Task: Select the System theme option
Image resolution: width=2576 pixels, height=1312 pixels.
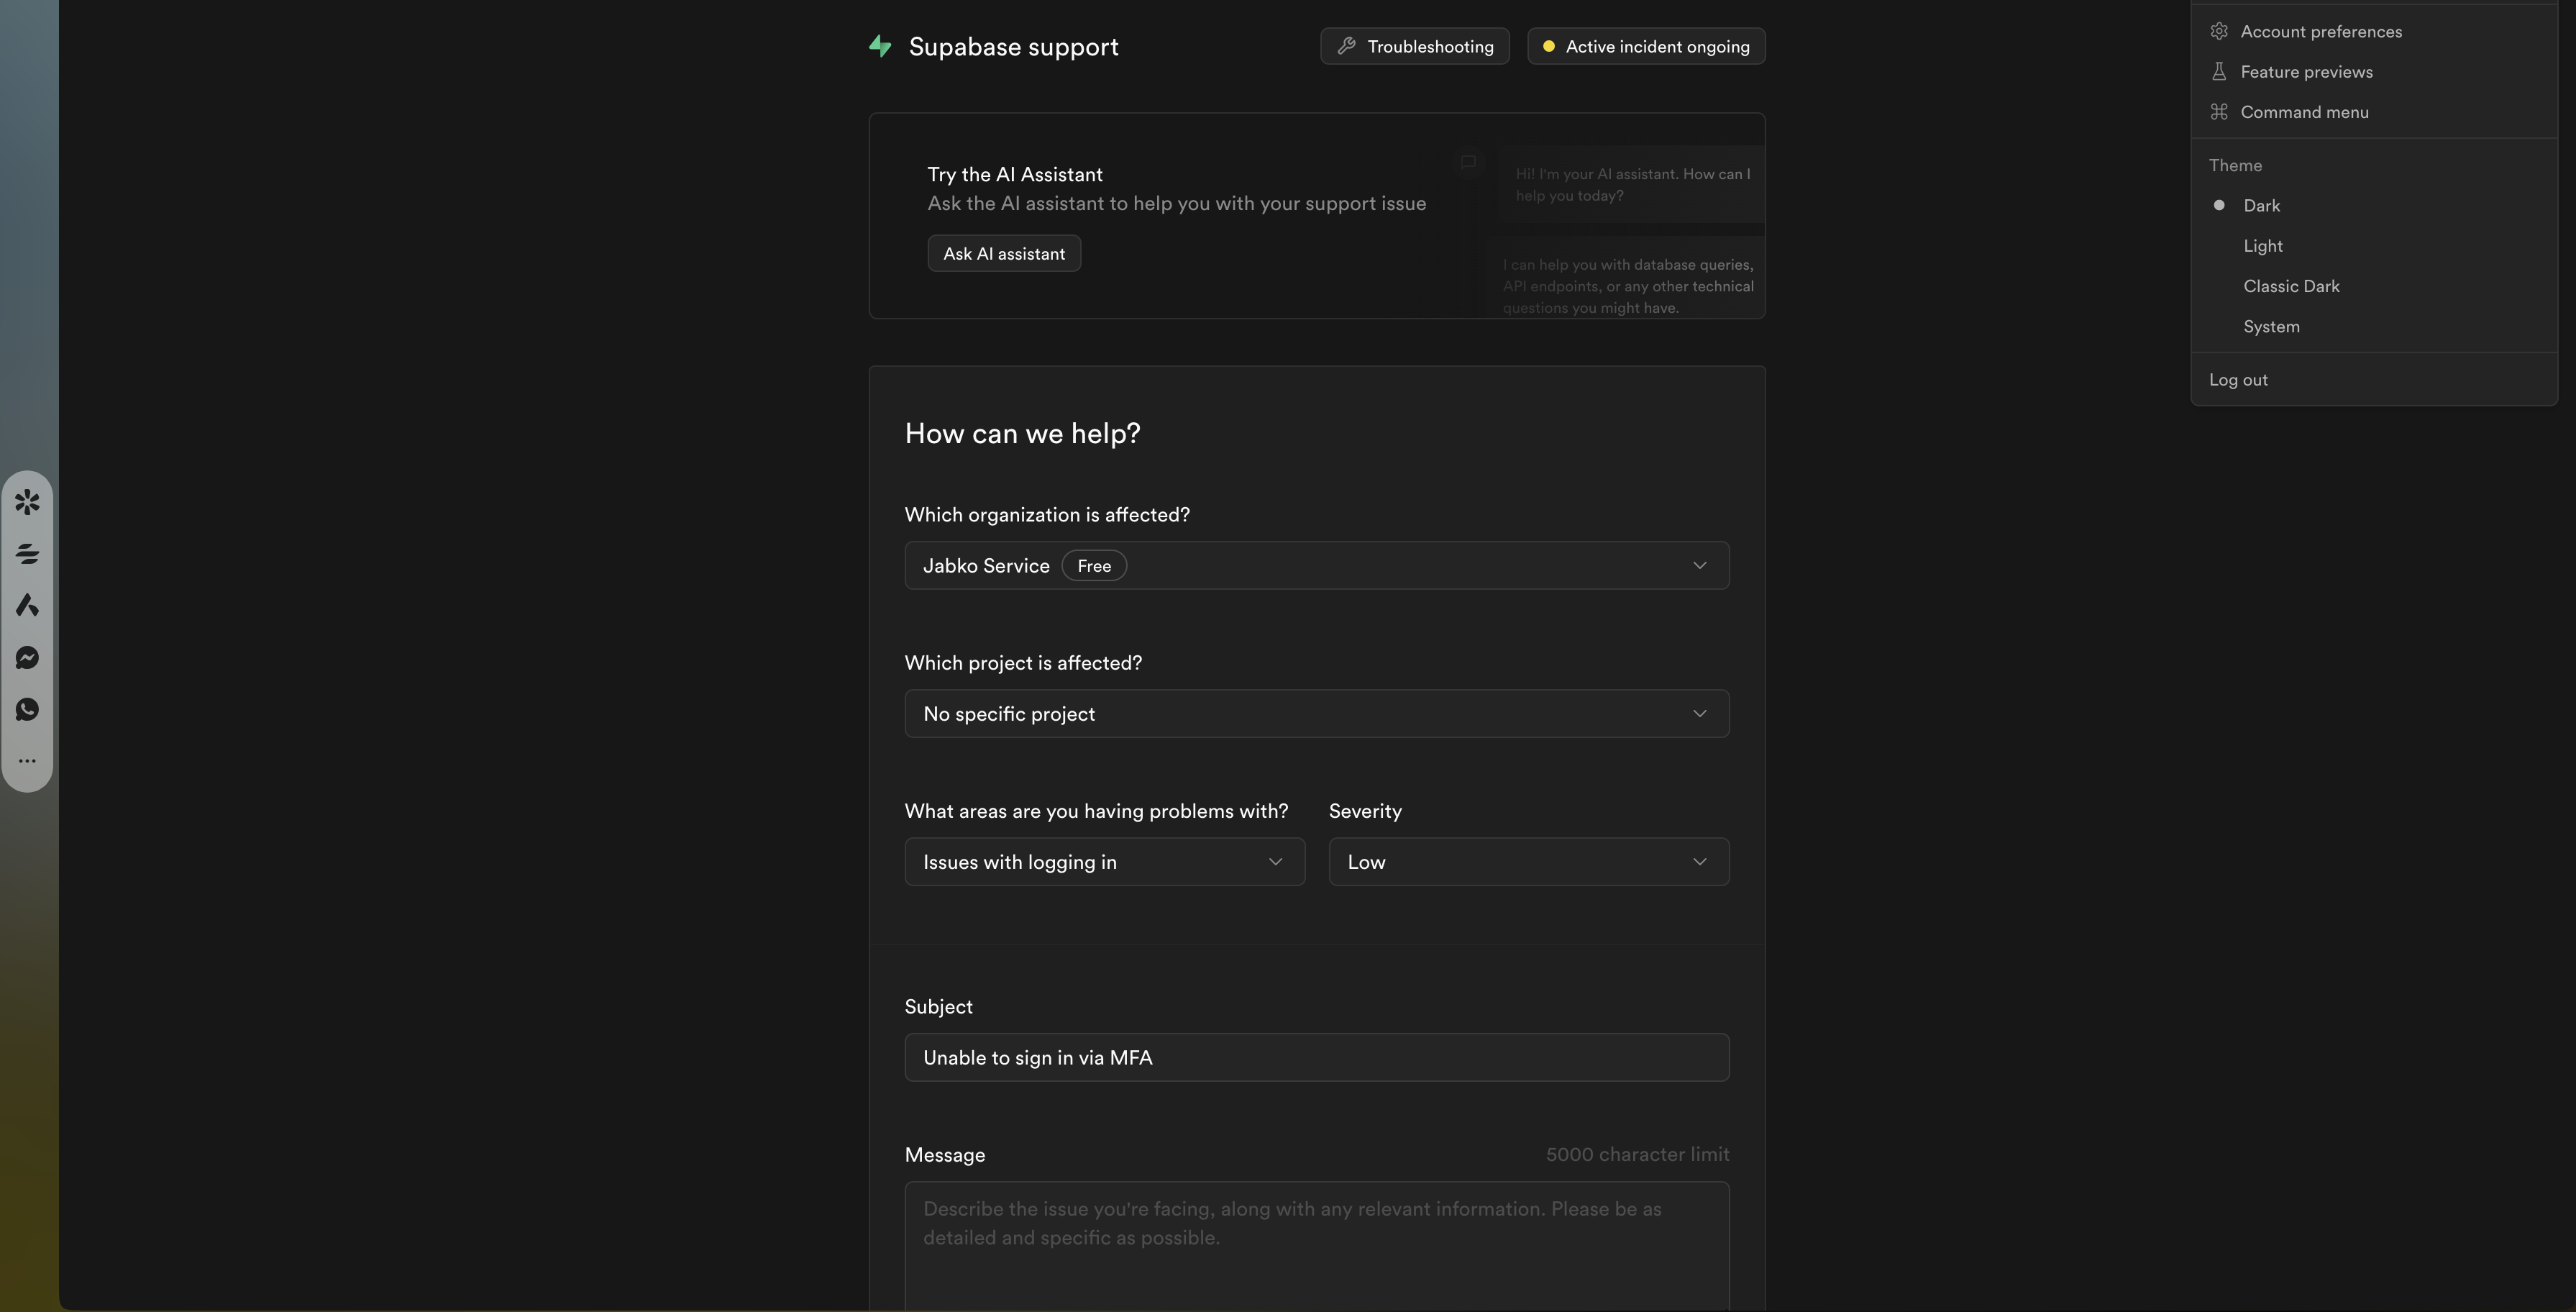Action: coord(2271,327)
